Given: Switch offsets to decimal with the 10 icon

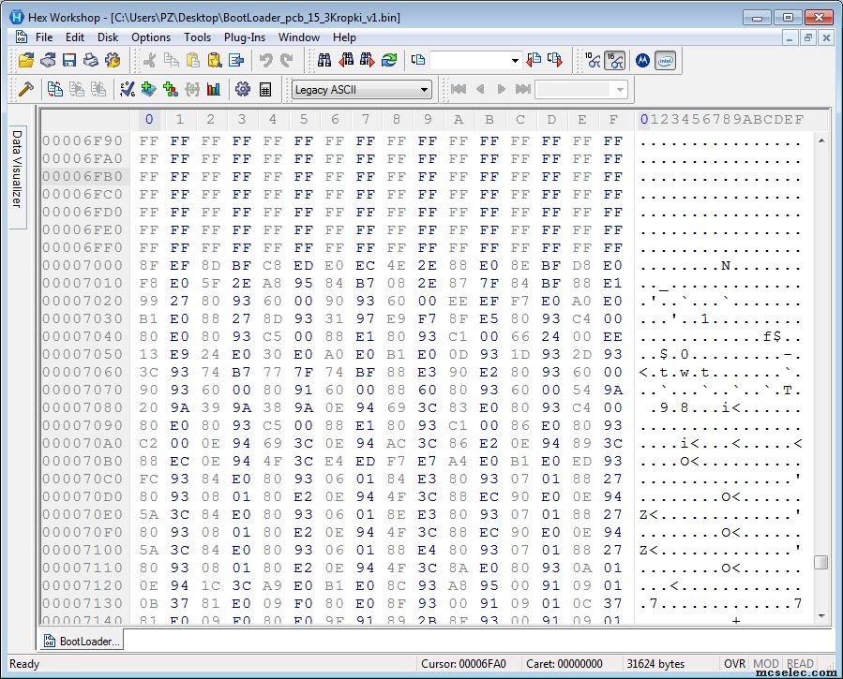Looking at the screenshot, I should coord(593,60).
